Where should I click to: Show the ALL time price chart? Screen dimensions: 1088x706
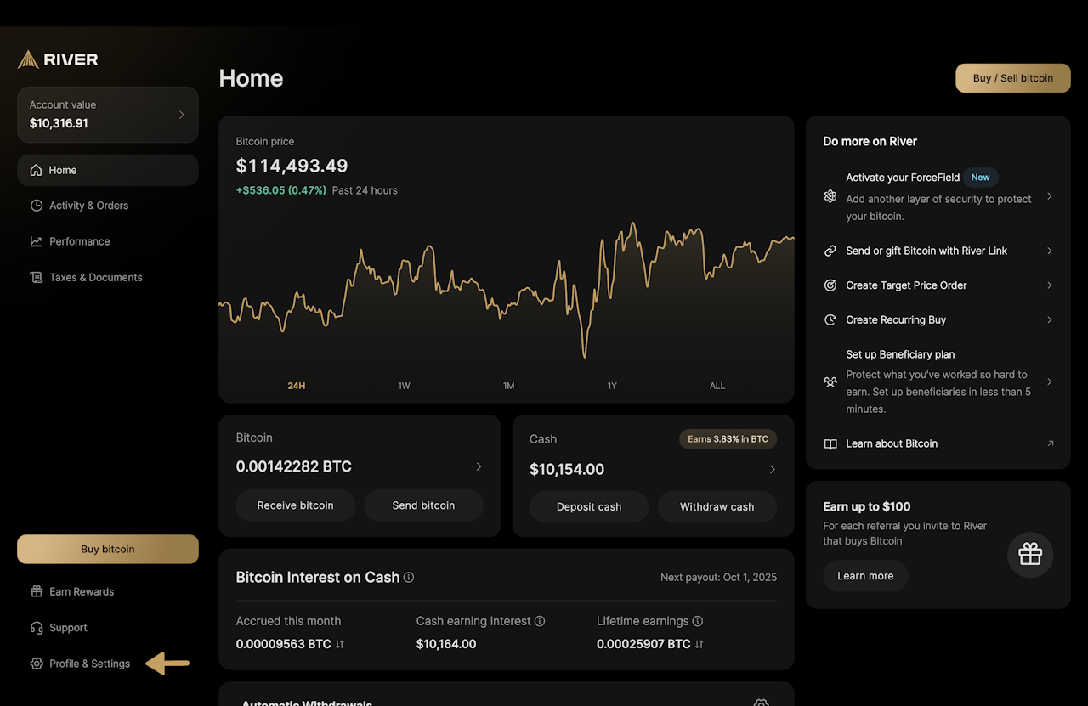pos(717,386)
